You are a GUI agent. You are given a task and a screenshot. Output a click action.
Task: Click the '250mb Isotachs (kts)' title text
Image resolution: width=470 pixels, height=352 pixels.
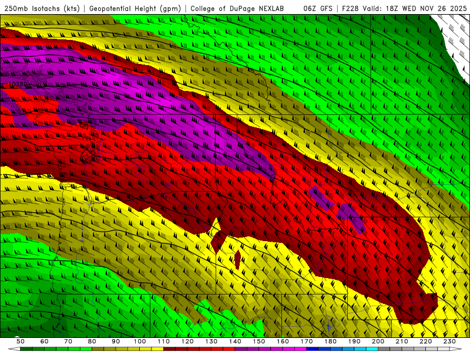point(42,8)
